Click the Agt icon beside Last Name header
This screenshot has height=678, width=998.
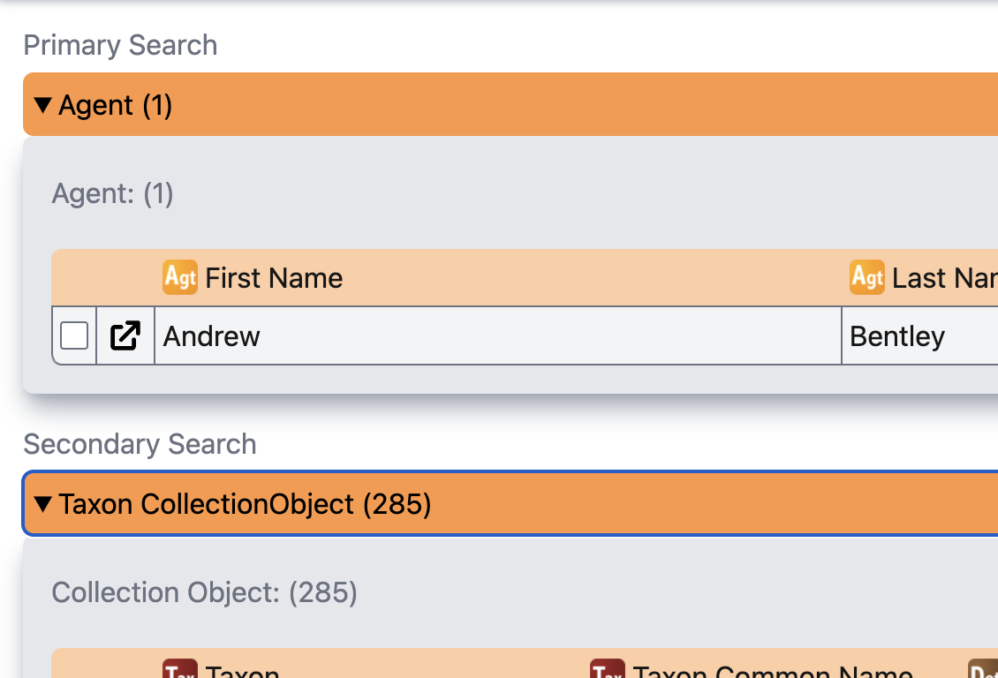pyautogui.click(x=867, y=277)
